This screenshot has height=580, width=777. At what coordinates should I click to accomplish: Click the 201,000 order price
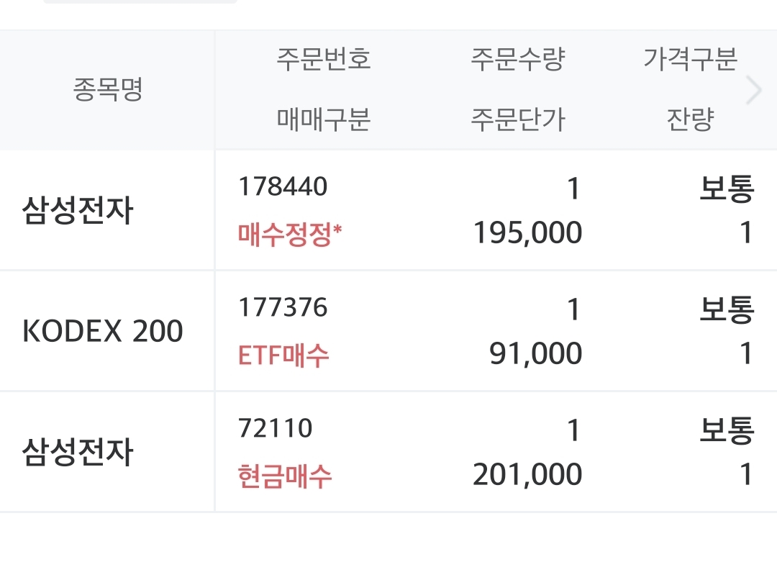(527, 475)
